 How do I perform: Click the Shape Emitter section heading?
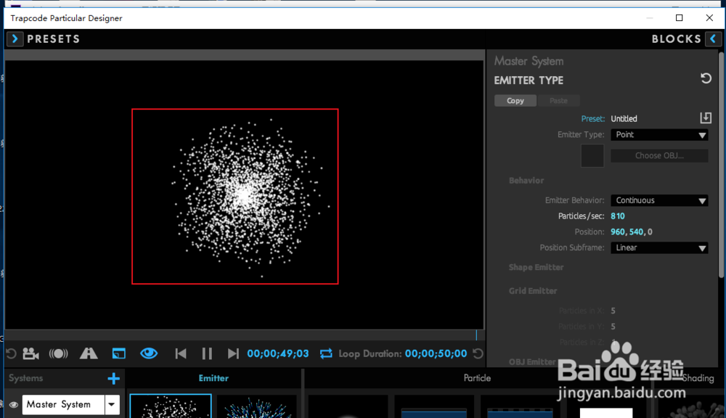point(537,267)
